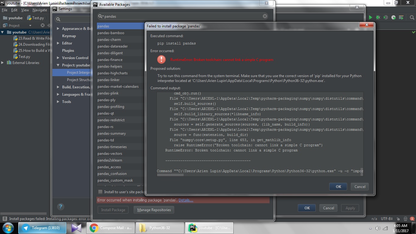Viewport: 416px width, 234px height.
Task: Expand Build, Execution settings section
Action: click(x=58, y=87)
